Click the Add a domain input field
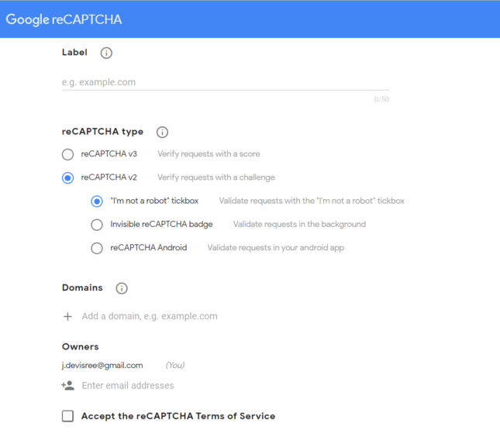This screenshot has width=500, height=437. (150, 316)
